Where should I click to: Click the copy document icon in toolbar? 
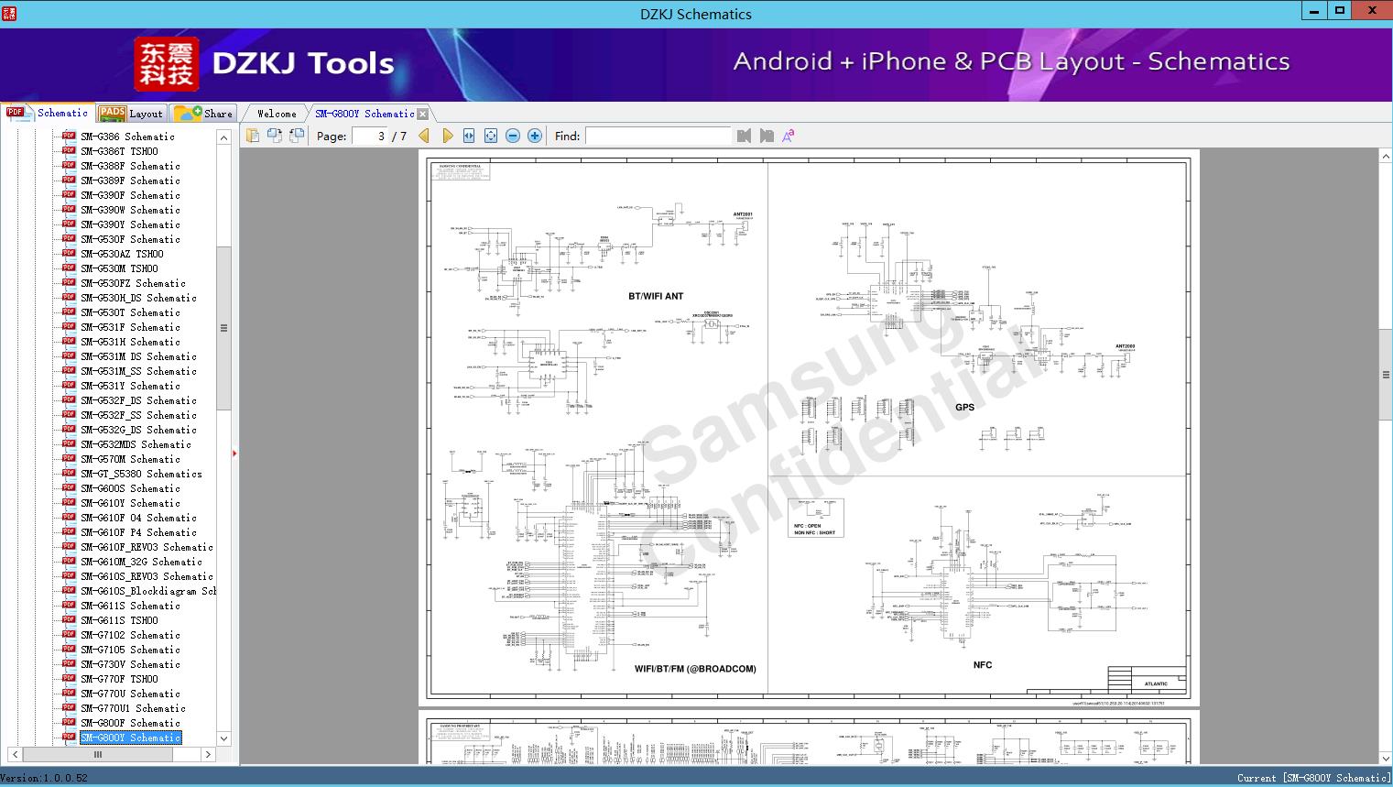point(253,136)
